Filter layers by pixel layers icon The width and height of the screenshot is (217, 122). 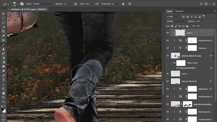pyautogui.click(x=183, y=17)
